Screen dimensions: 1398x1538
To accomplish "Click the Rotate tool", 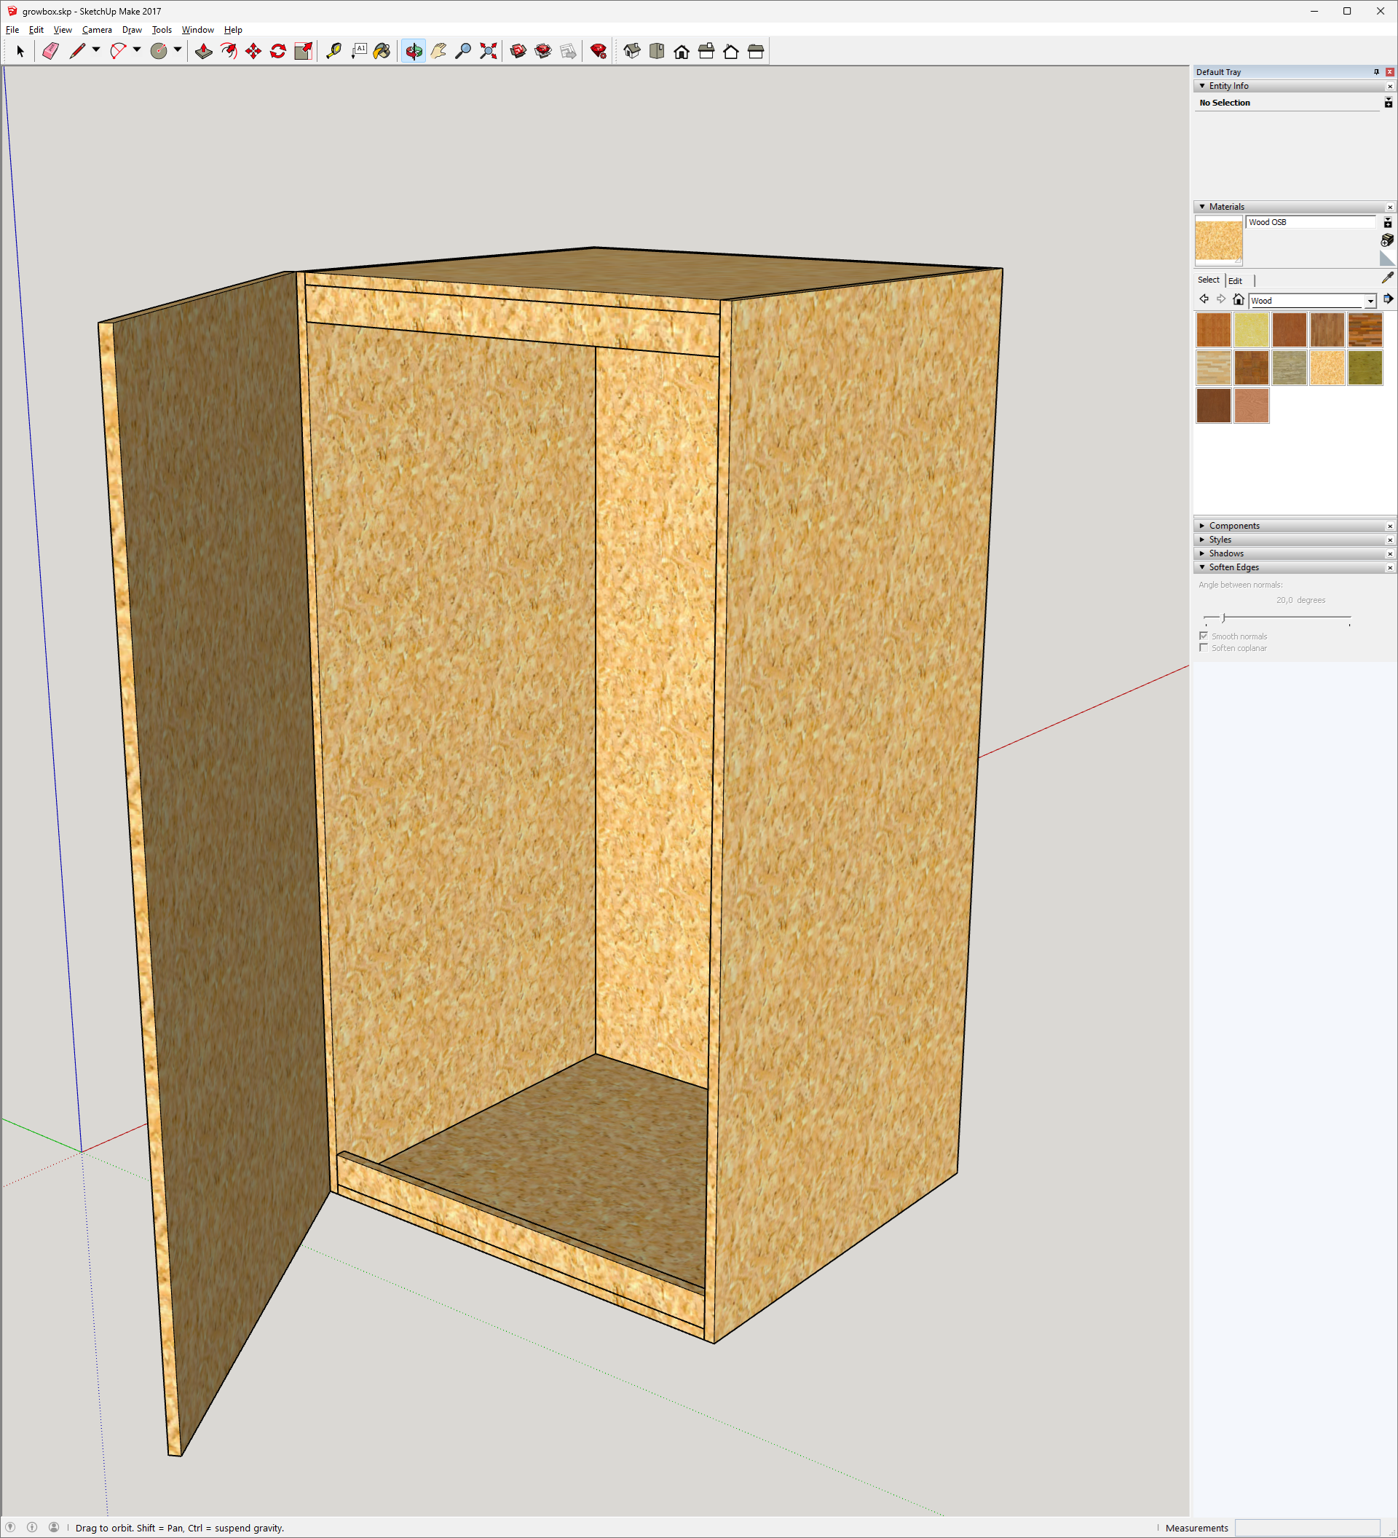I will [278, 51].
